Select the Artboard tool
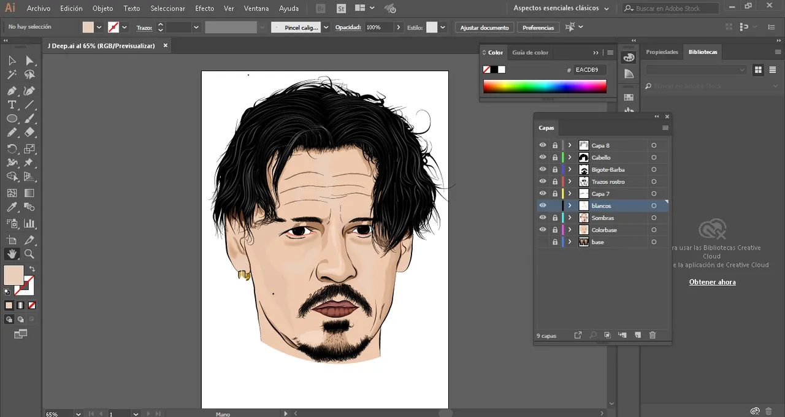The image size is (785, 417). pyautogui.click(x=12, y=240)
